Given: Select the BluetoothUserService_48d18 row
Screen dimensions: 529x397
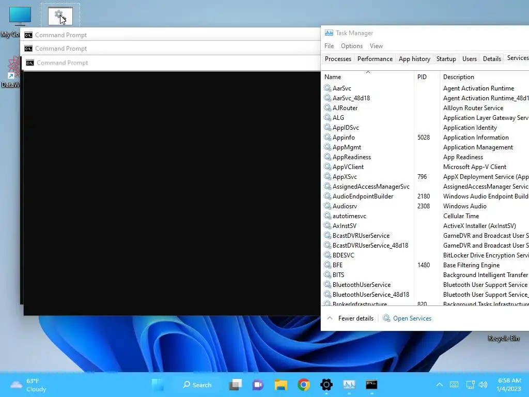Looking at the screenshot, I should click(x=426, y=294).
